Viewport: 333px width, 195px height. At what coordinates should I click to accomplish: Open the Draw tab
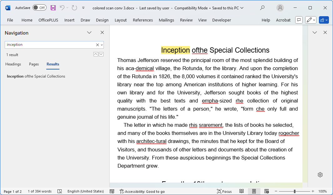pyautogui.click(x=85, y=20)
